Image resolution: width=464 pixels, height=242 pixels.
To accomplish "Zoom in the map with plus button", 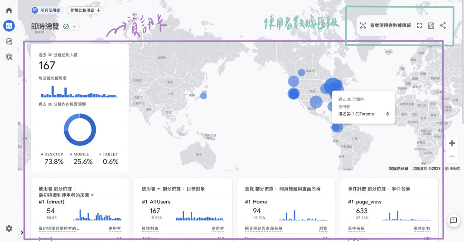I will pos(452,143).
